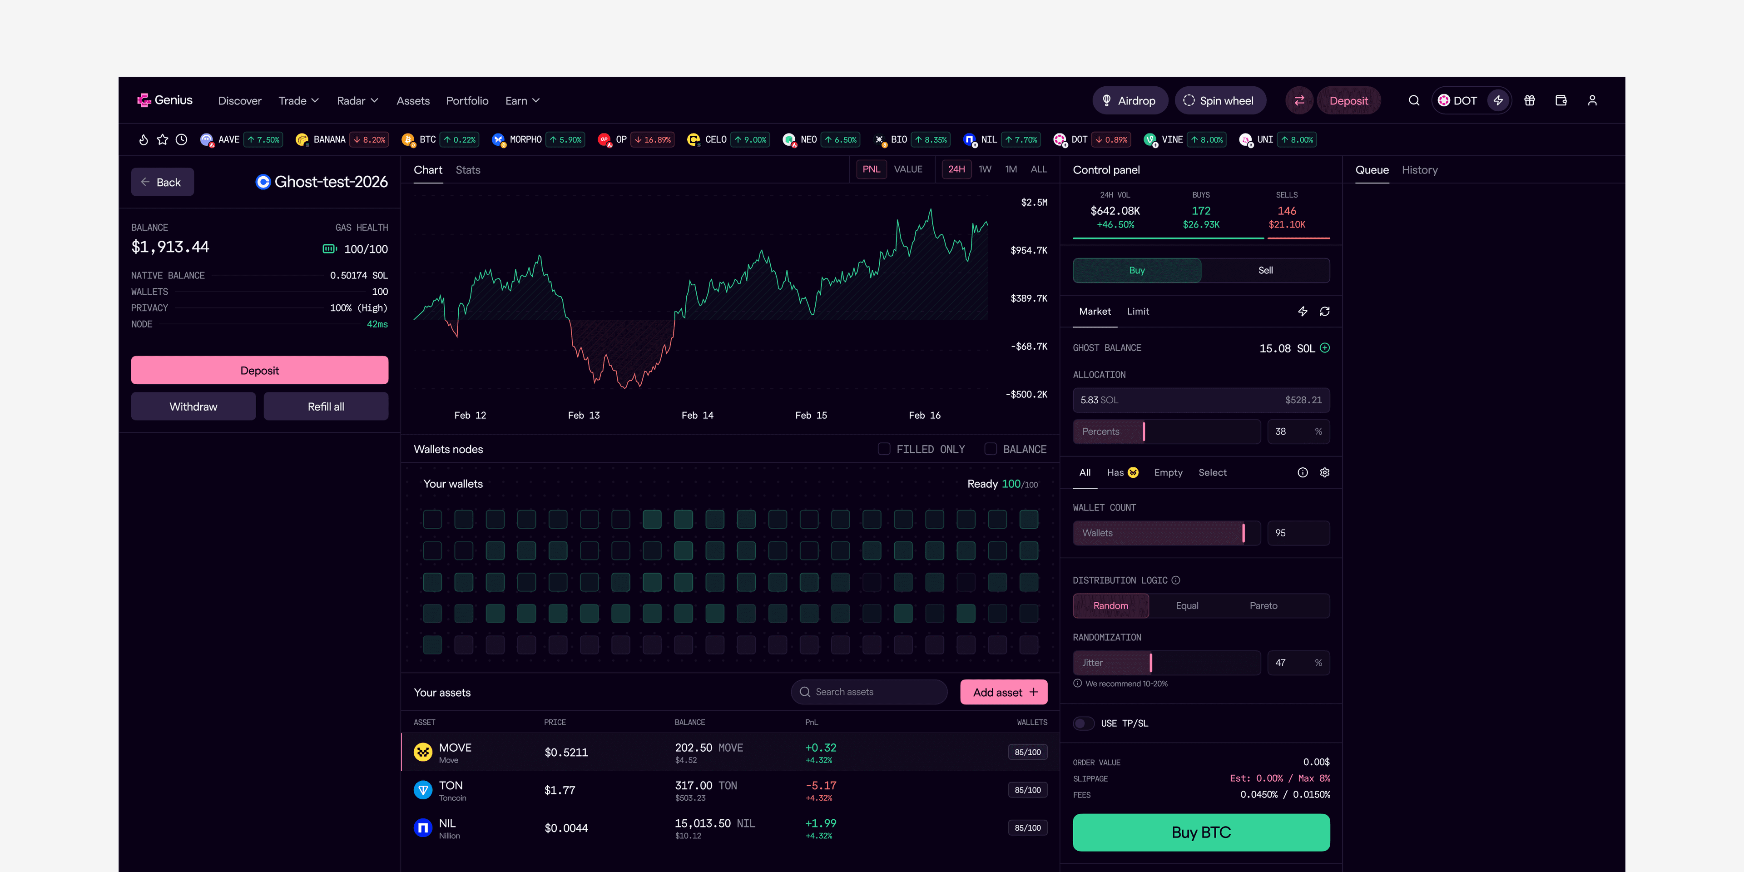
Task: Open wallet filter info icon
Action: [1303, 472]
